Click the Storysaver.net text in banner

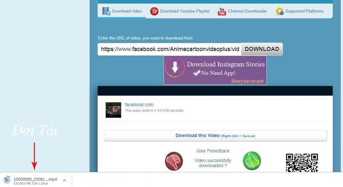(x=247, y=81)
